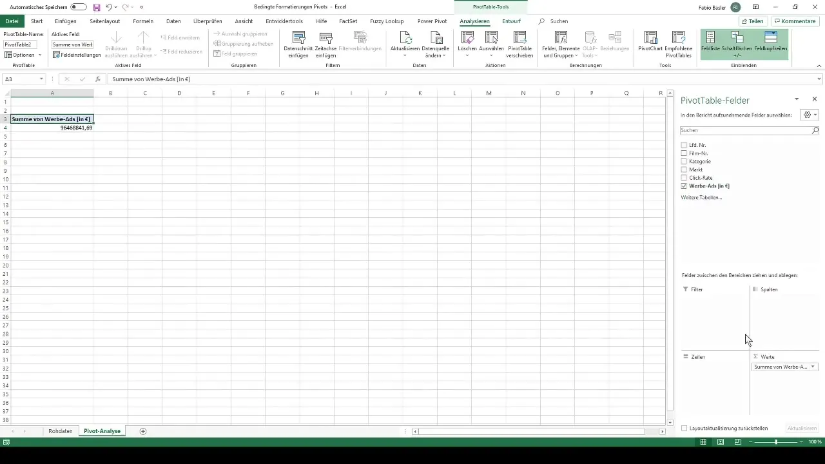Select cell A4 with value 96468841,69
Screen dimensions: 825x464
coord(52,128)
